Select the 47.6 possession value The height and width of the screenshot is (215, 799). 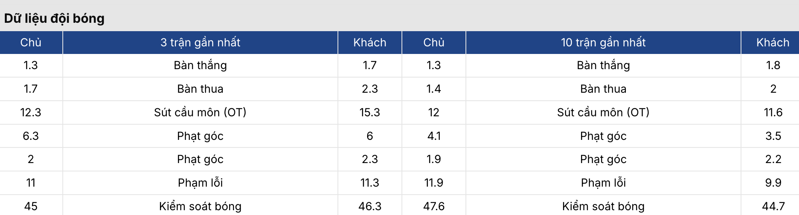pos(433,206)
